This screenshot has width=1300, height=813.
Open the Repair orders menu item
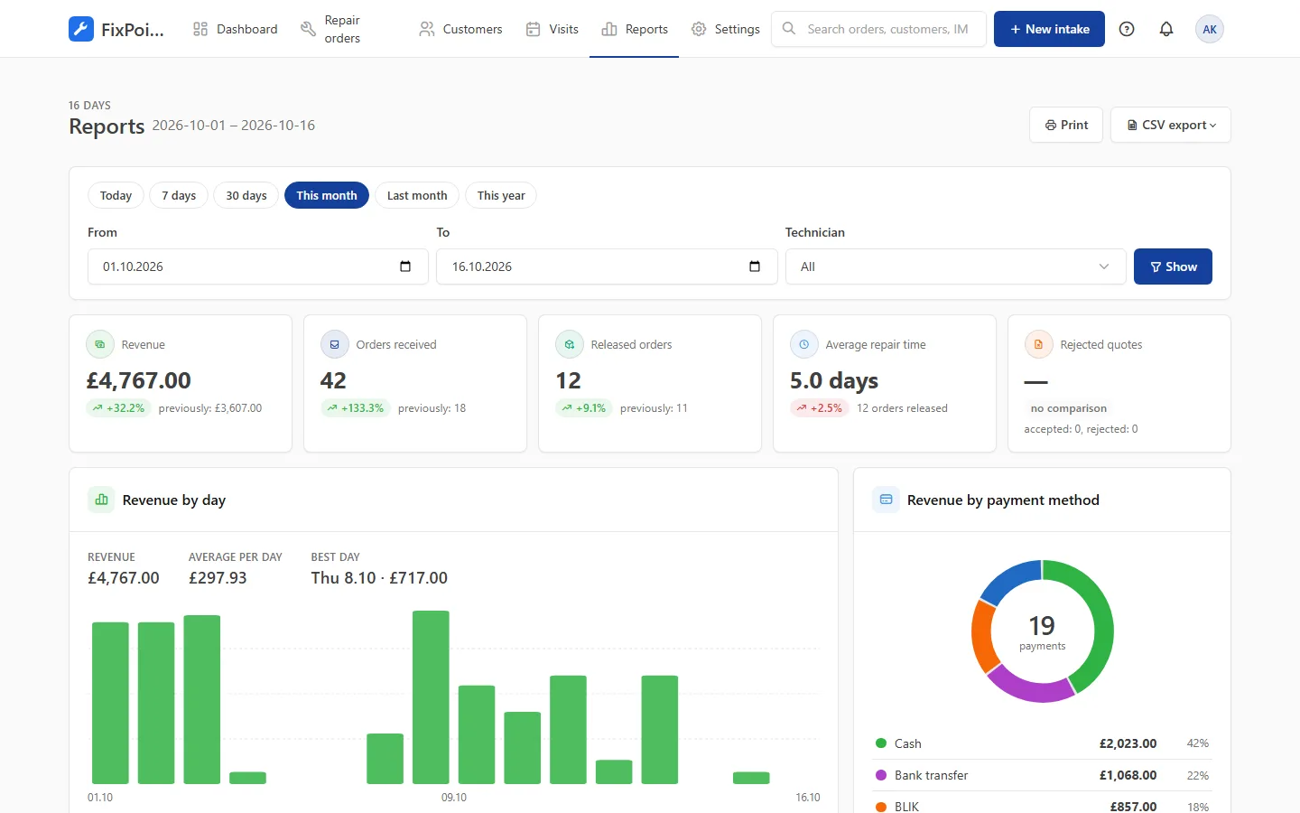tap(330, 29)
